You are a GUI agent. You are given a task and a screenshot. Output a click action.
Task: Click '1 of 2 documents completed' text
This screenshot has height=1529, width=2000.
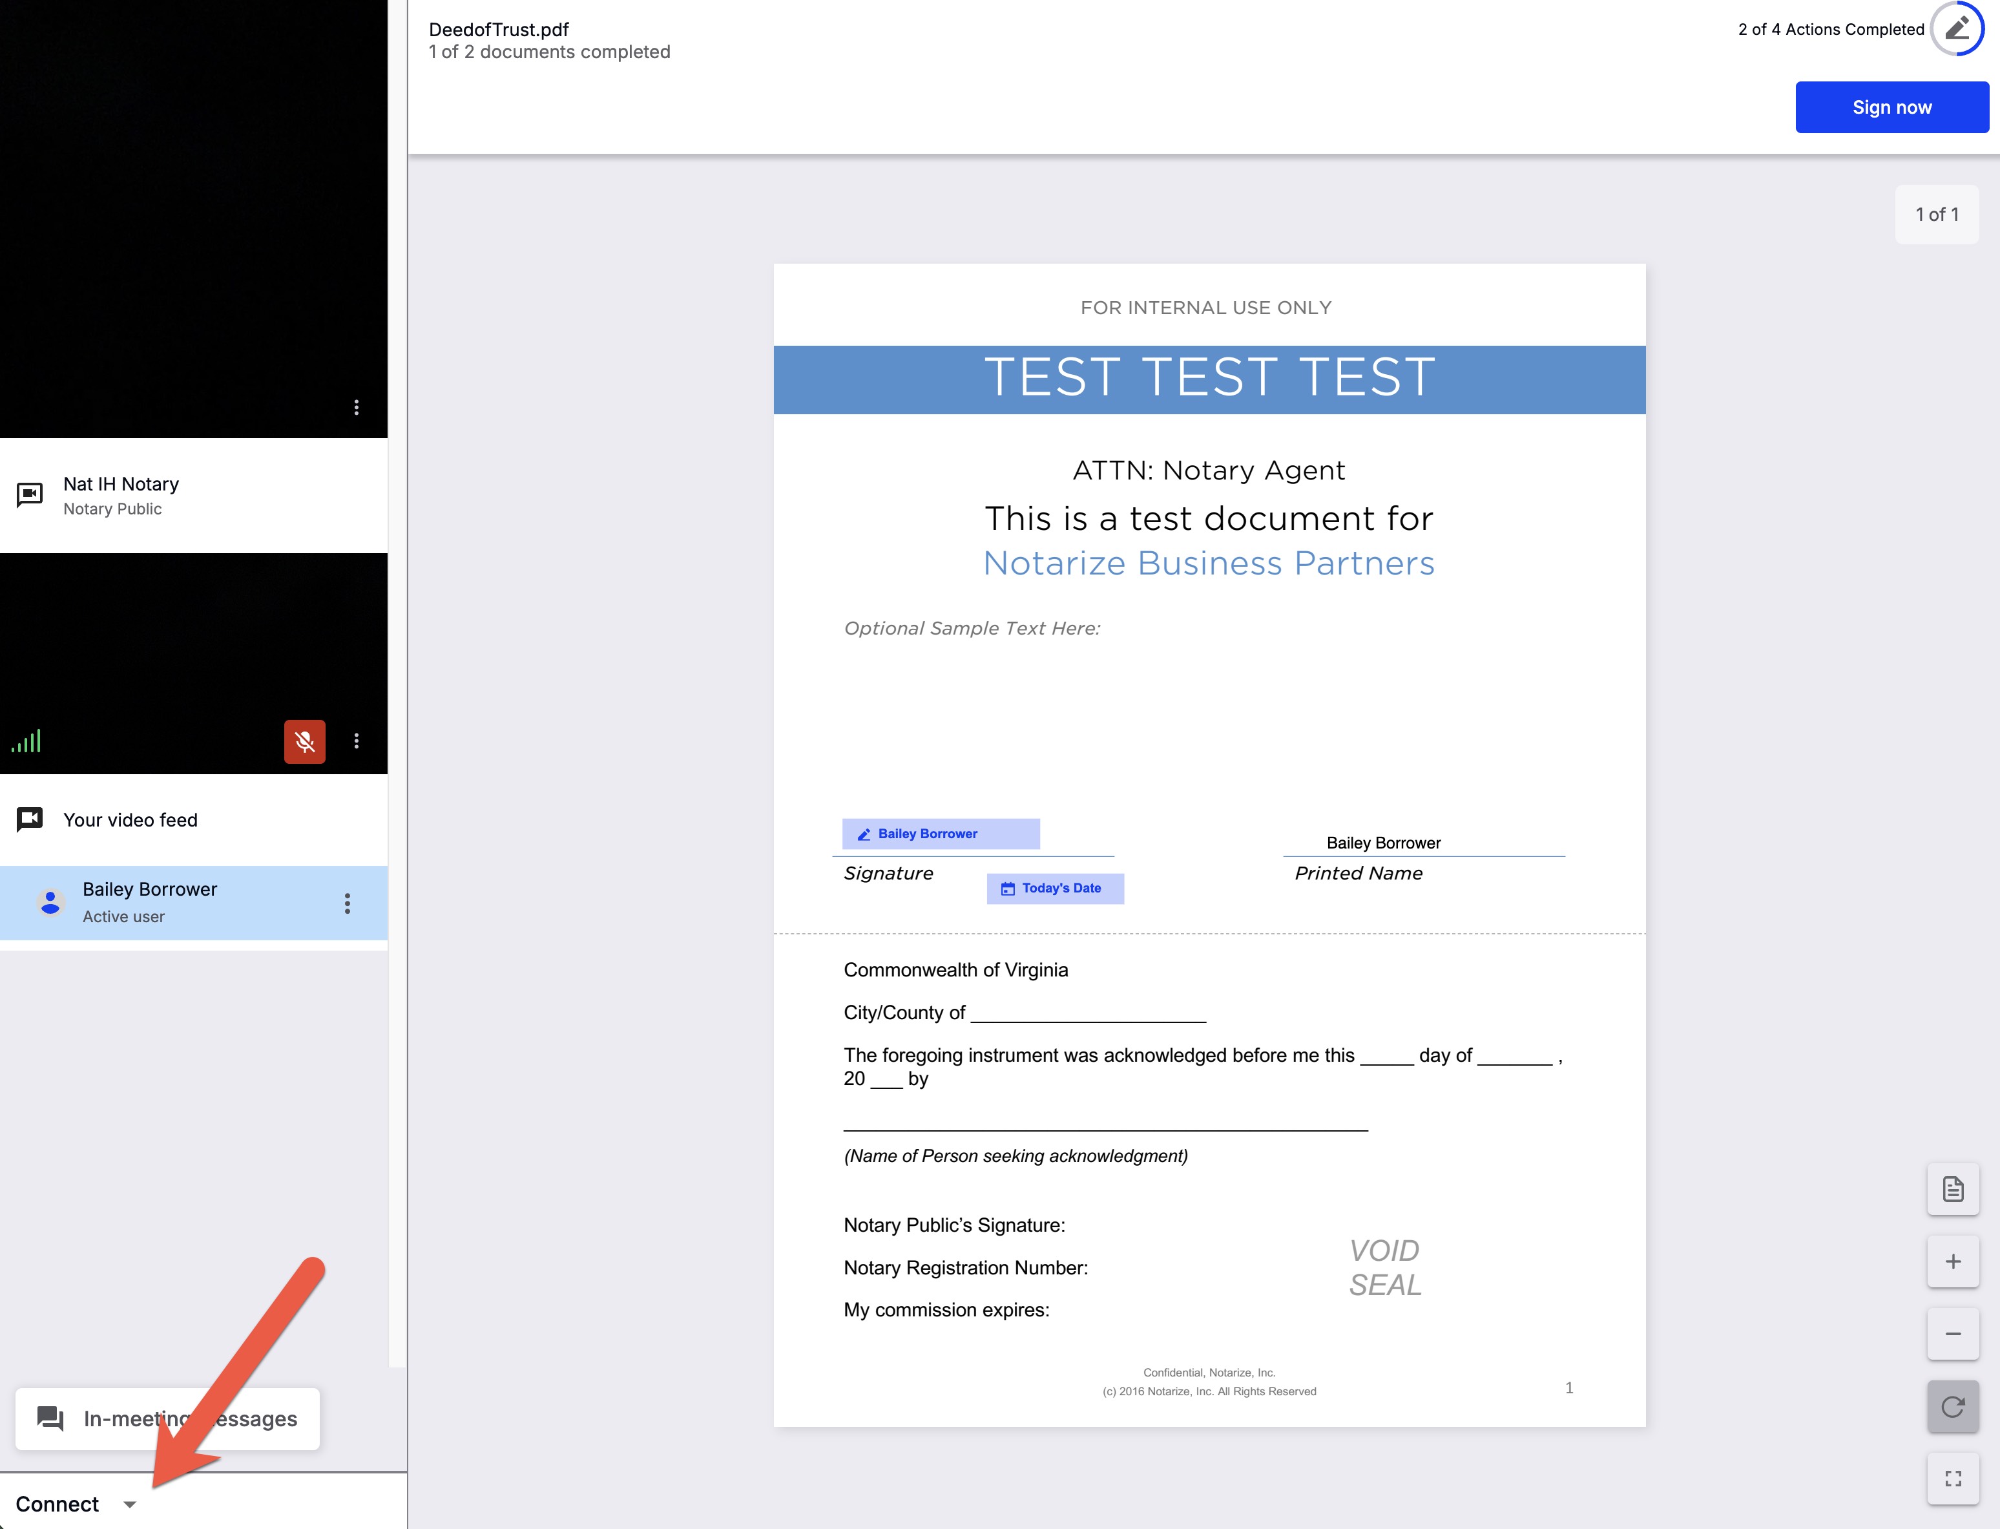550,52
